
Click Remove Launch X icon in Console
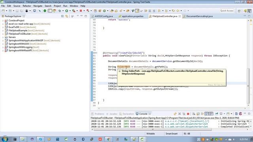click(179, 114)
